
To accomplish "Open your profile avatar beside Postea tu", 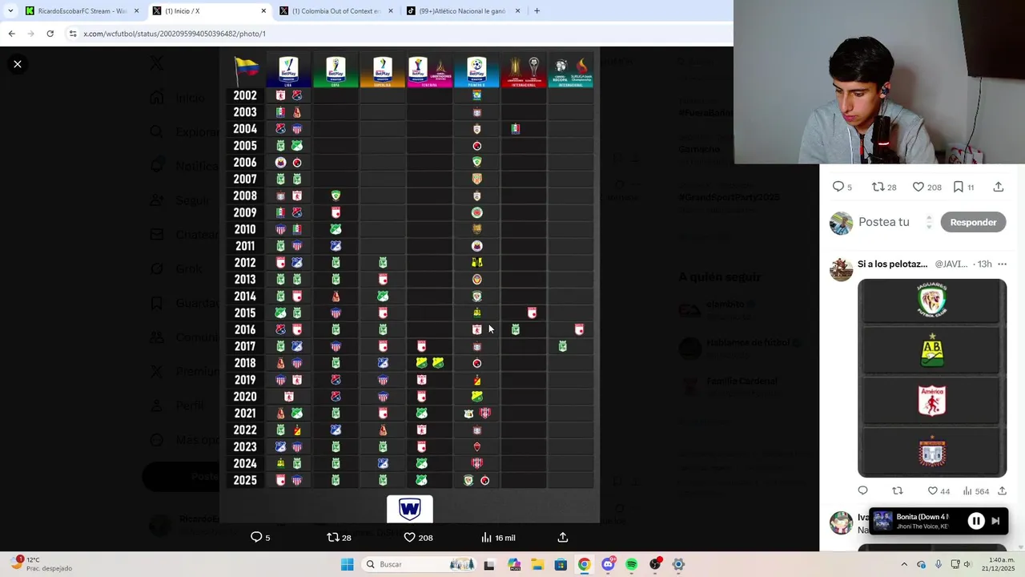I will (841, 223).
